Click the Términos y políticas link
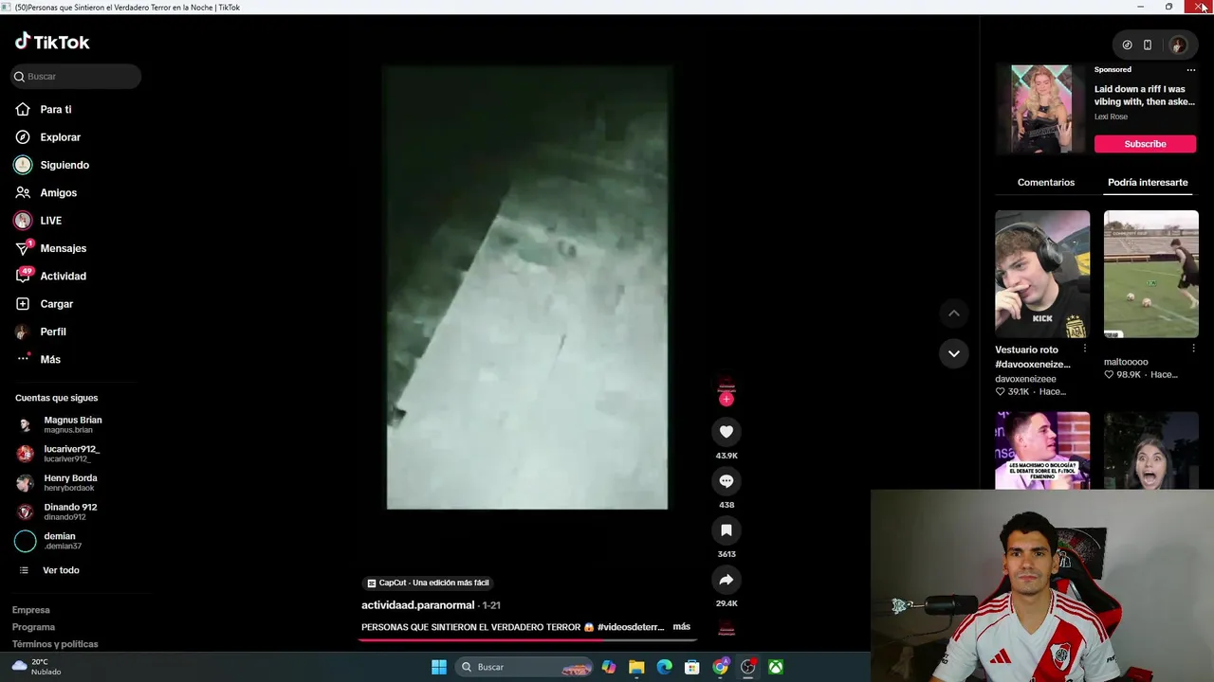This screenshot has width=1214, height=682. tap(55, 644)
